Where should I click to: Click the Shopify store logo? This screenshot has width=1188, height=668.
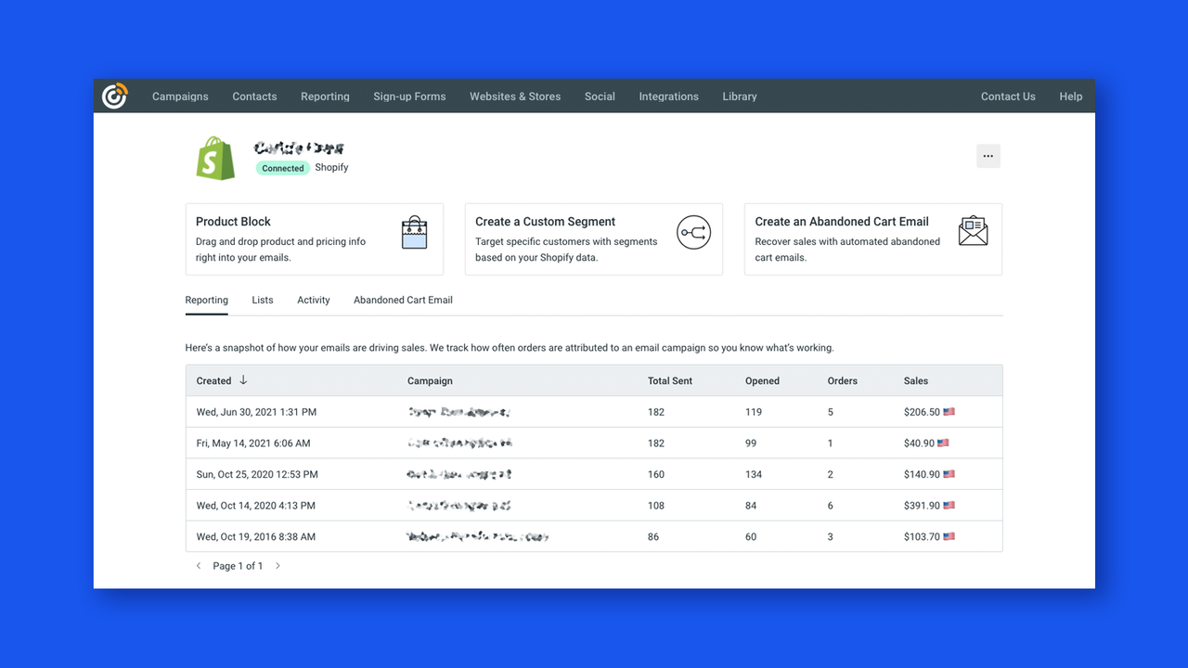215,157
